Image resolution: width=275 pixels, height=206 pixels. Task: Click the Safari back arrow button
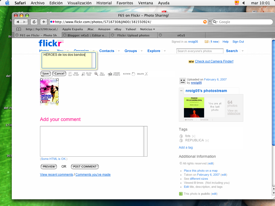tap(17, 22)
